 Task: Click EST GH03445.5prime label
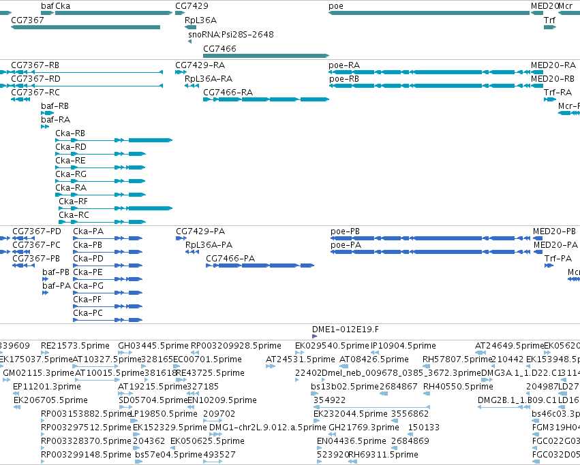153,346
